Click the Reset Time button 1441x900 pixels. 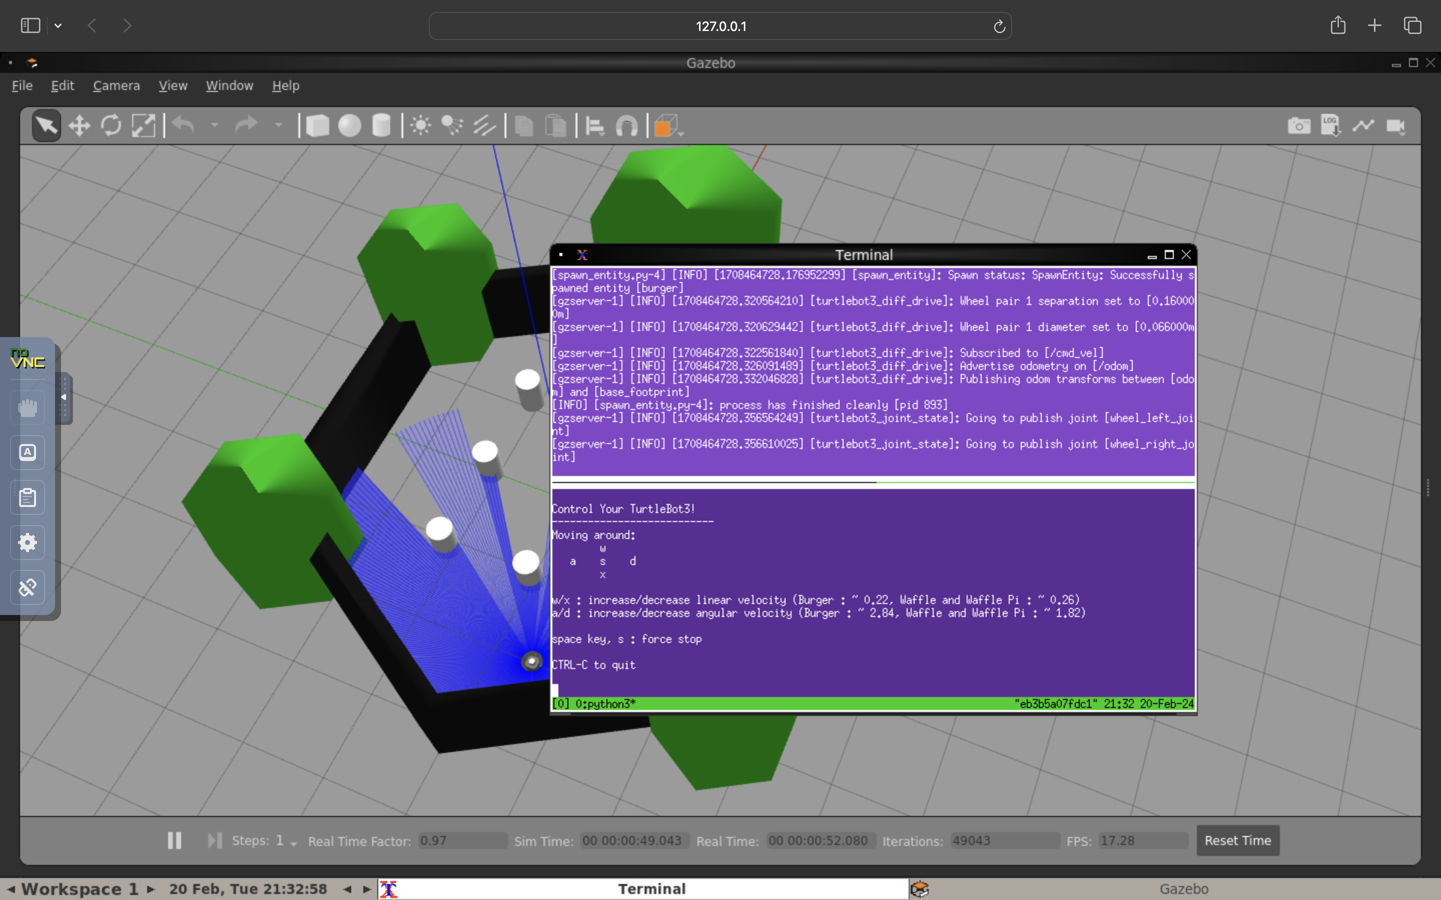pos(1237,840)
